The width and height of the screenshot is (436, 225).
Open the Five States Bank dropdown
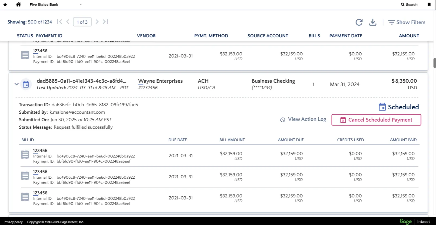(56, 5)
